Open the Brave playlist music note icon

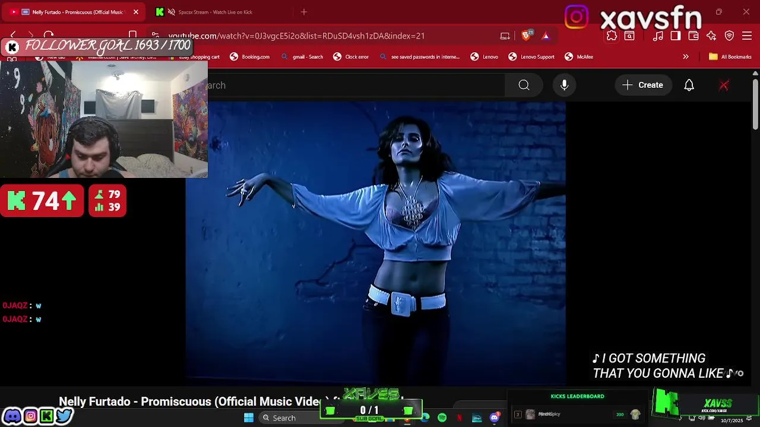coord(658,36)
